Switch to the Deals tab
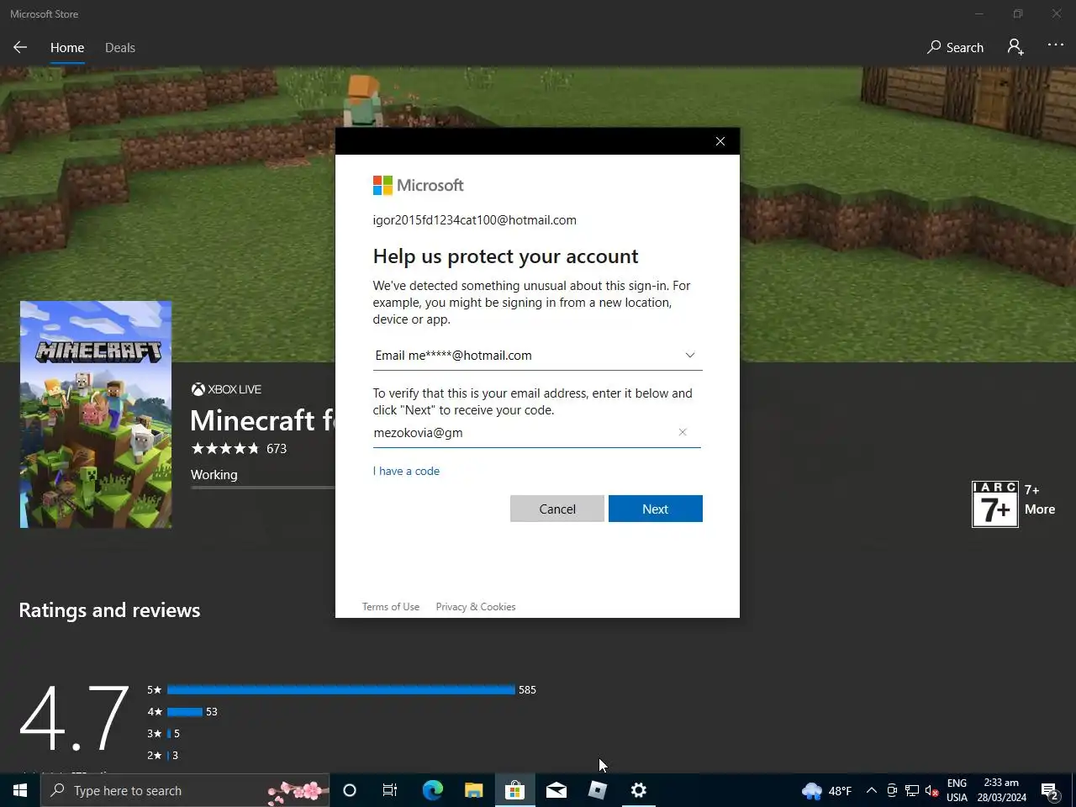This screenshot has width=1076, height=807. pyautogui.click(x=120, y=48)
